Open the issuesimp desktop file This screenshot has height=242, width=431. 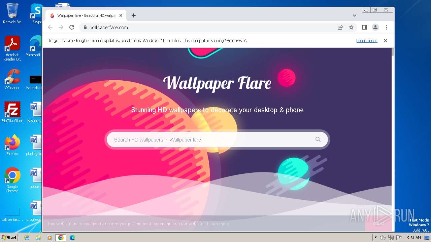tap(35, 83)
